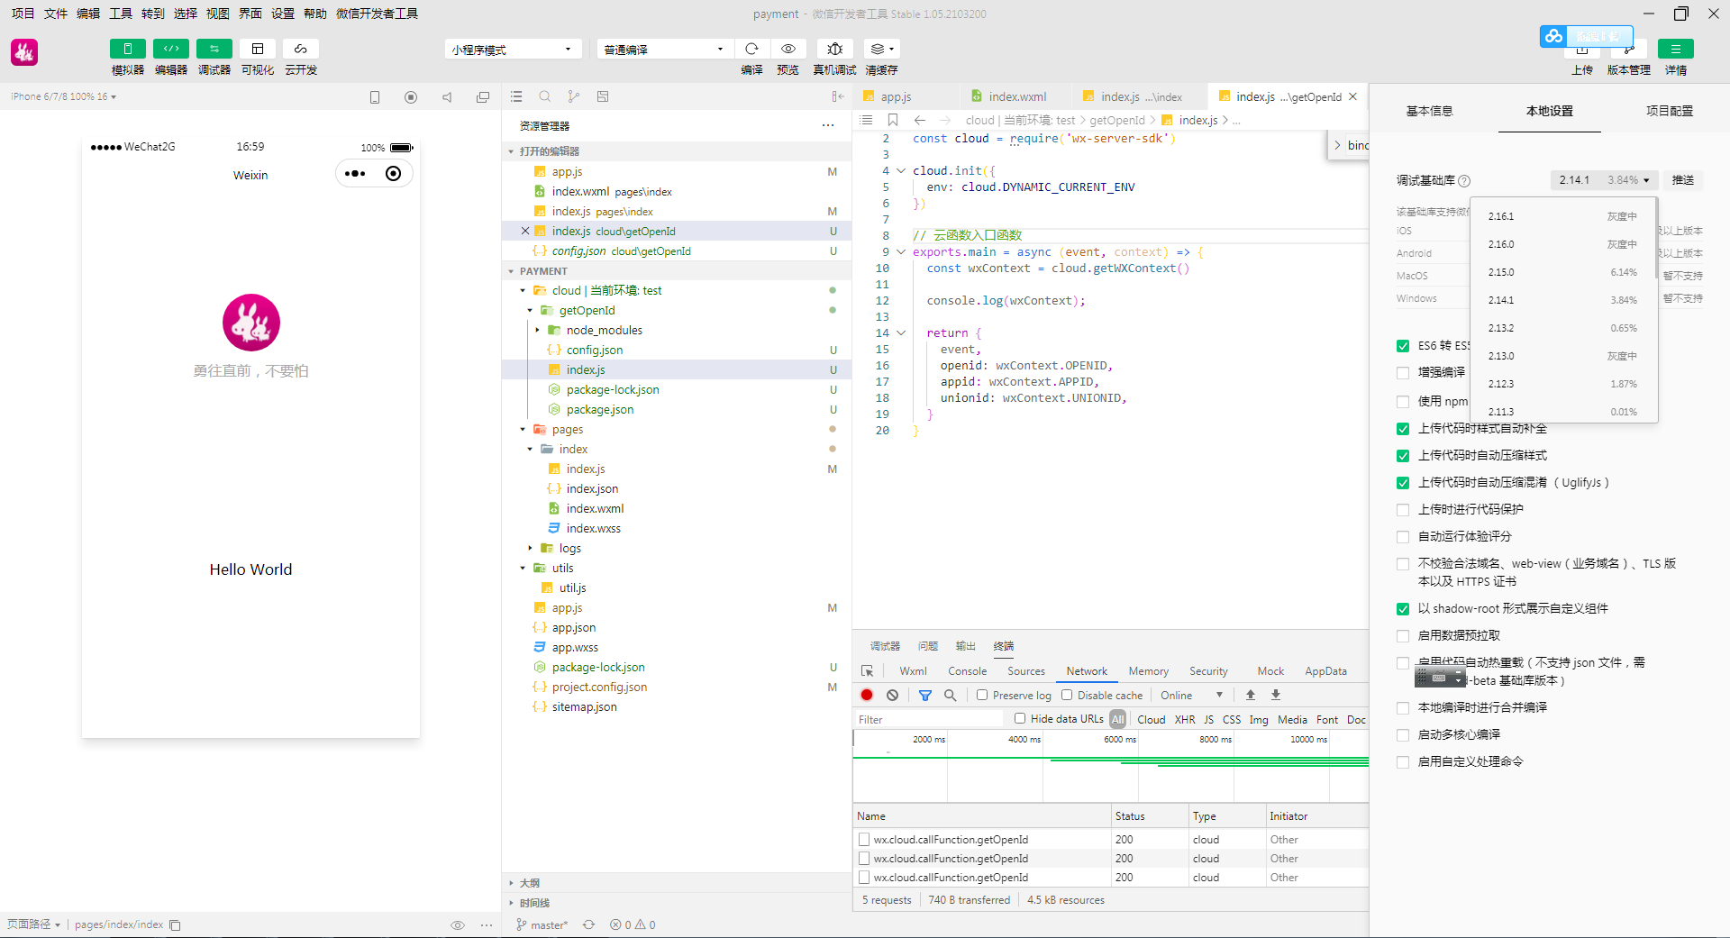
Task: Click the bookmark icon in the breadcrumb bar
Action: pos(893,120)
